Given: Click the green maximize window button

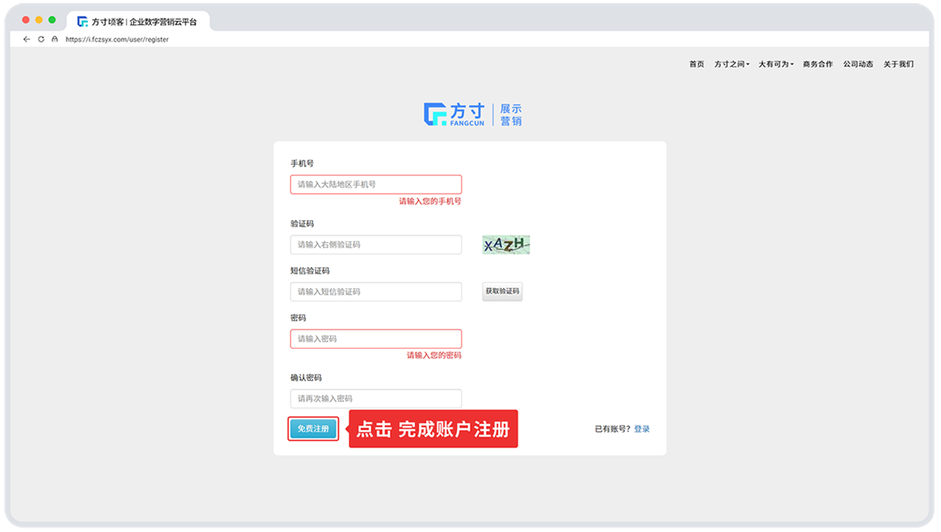Looking at the screenshot, I should pyautogui.click(x=52, y=20).
